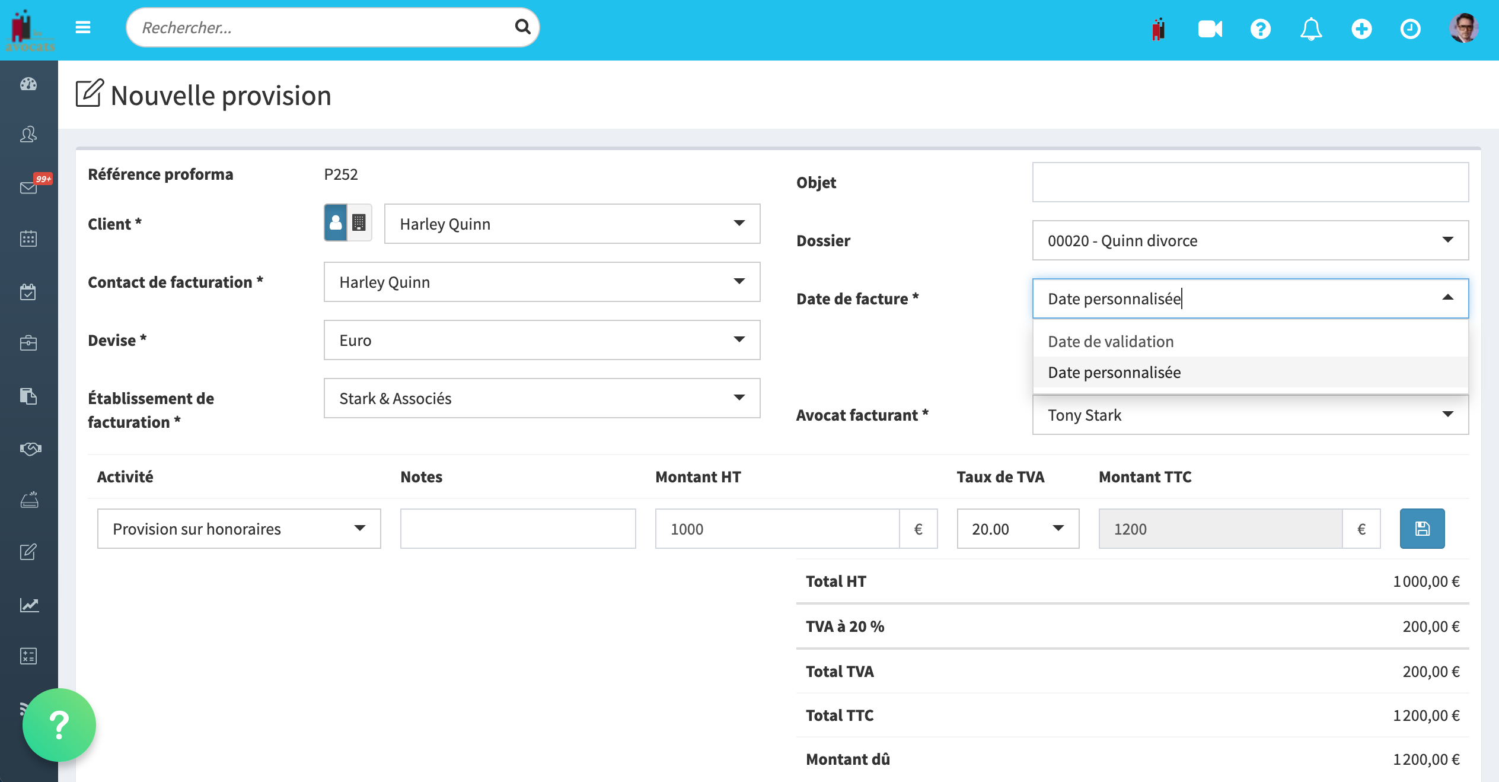Screen dimensions: 1499x782
Task: Open the Taux de TVA dropdown 20.00
Action: pyautogui.click(x=1018, y=529)
